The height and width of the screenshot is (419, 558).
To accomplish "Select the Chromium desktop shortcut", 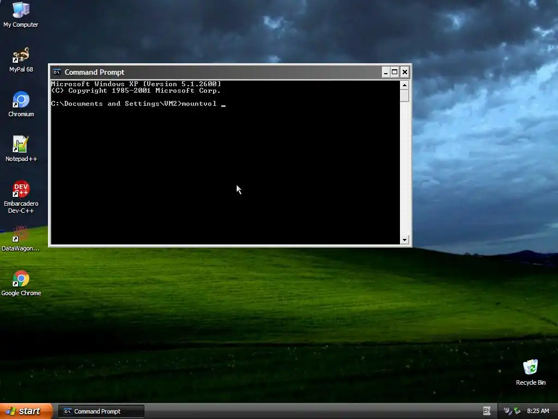I will pos(21,104).
